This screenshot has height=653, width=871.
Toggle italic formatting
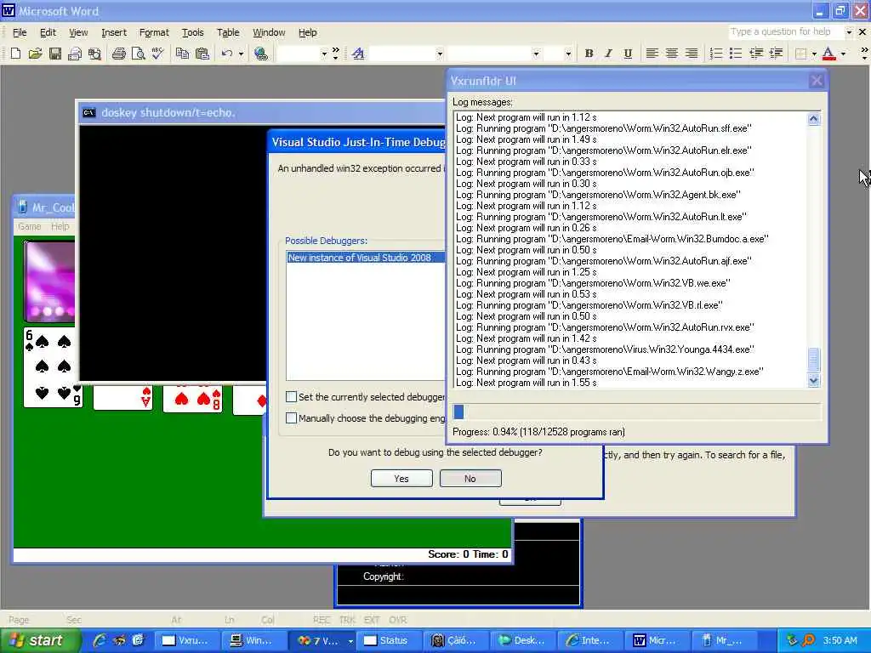coord(608,54)
